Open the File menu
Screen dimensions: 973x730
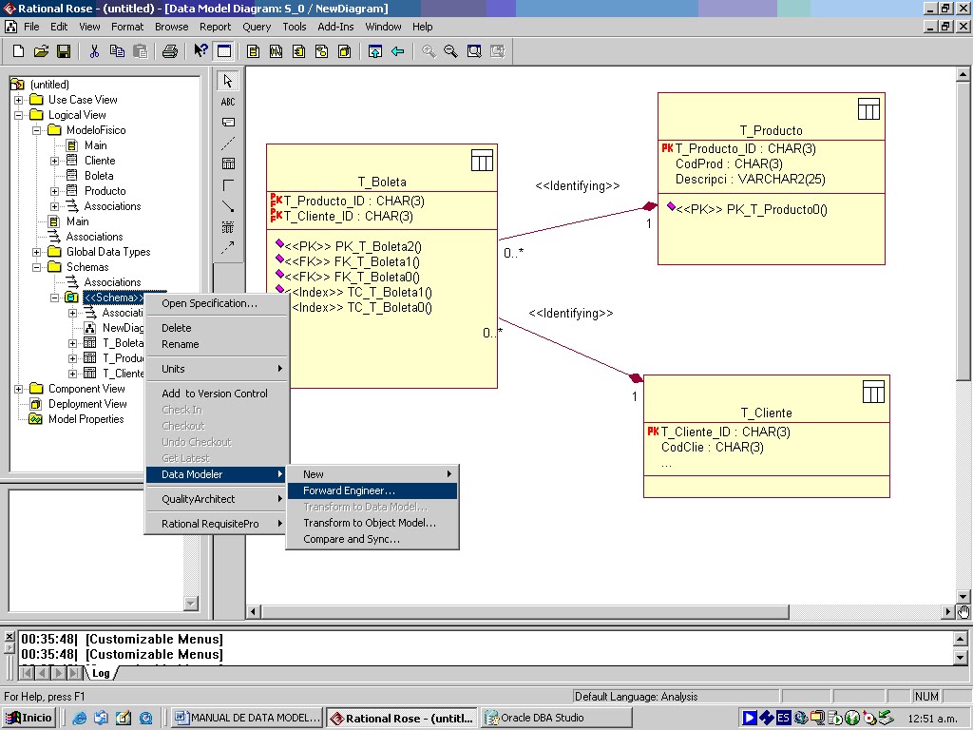point(31,27)
